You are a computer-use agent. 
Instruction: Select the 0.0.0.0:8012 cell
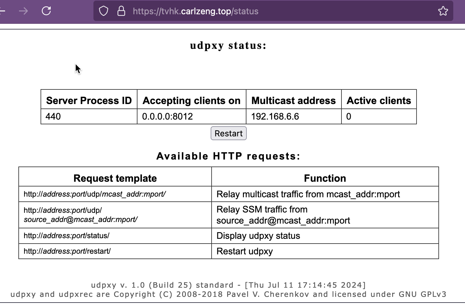[x=192, y=116]
